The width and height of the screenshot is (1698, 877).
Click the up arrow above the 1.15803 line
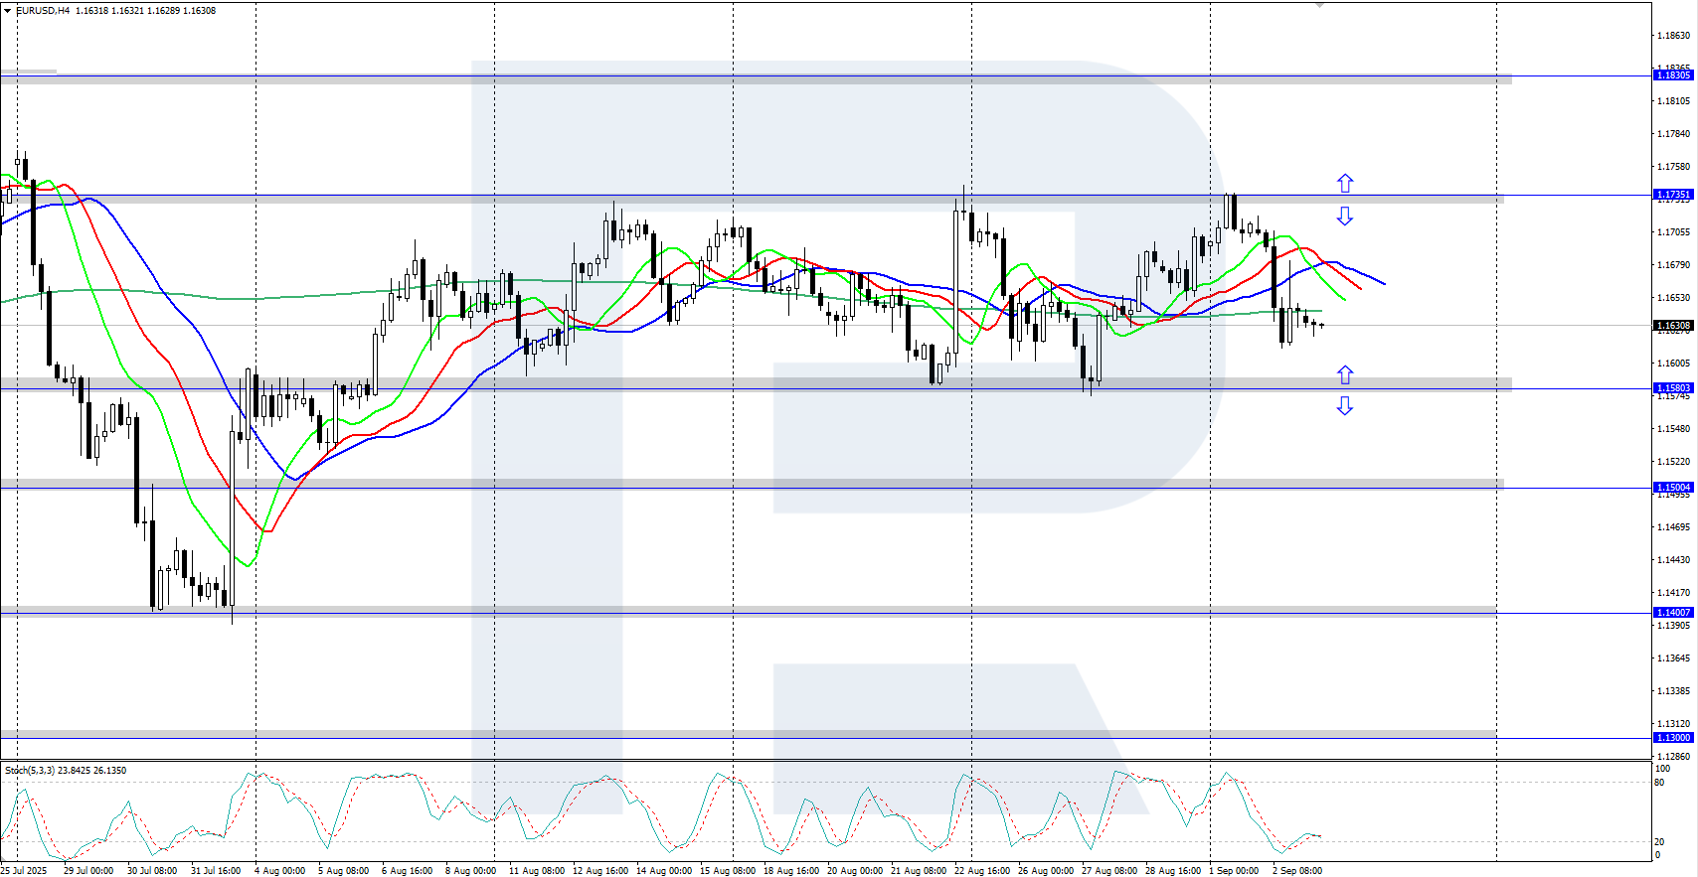click(1344, 374)
